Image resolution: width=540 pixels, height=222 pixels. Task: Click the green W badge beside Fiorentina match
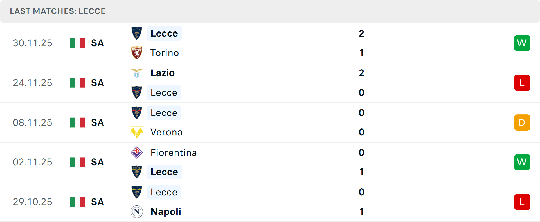(522, 162)
